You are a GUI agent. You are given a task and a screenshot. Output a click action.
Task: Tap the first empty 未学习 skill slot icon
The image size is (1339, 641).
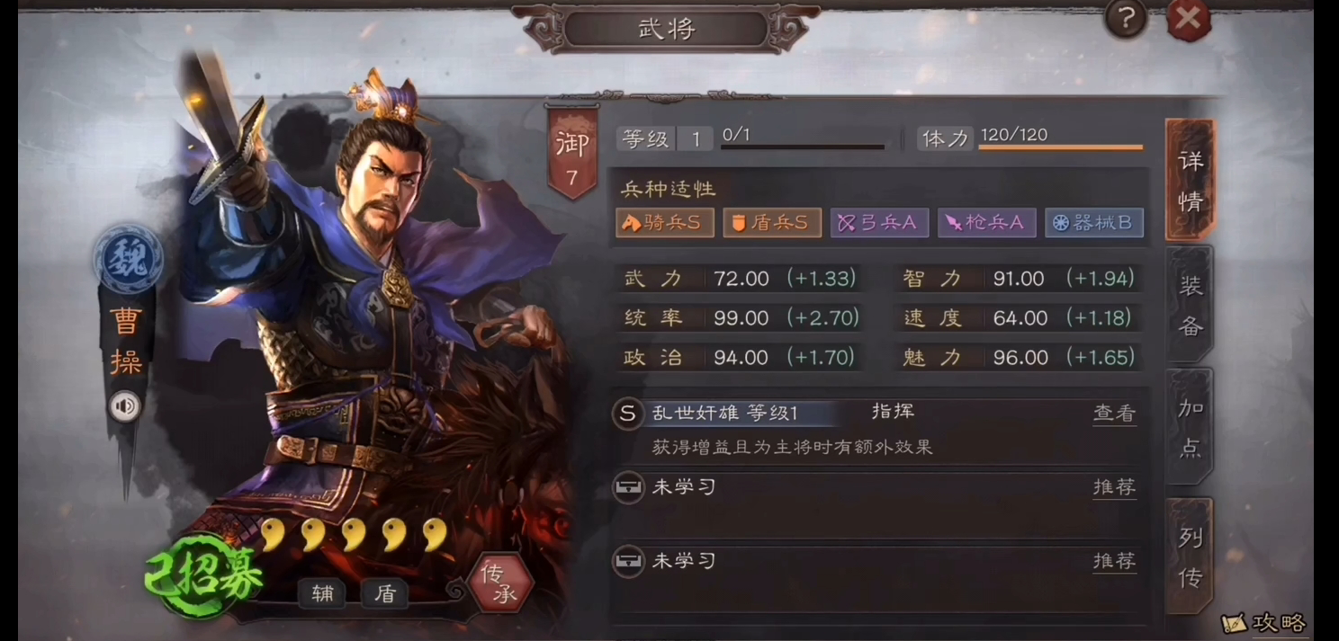[627, 487]
